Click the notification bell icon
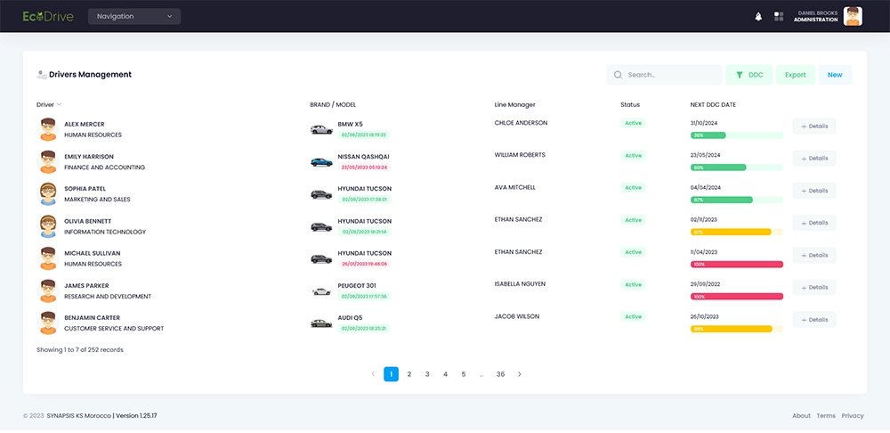 pos(758,16)
